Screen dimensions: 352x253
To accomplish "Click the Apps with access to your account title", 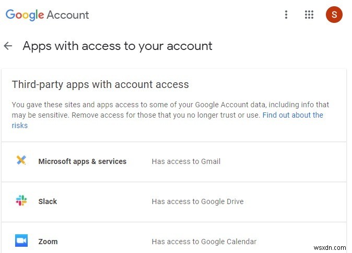I will point(118,46).
